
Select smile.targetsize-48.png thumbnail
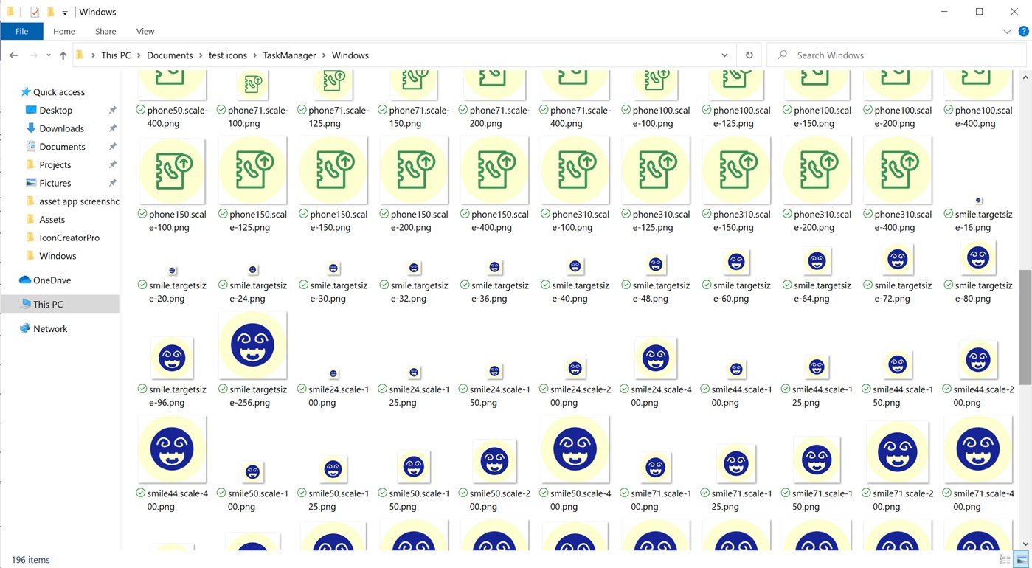[x=656, y=264]
